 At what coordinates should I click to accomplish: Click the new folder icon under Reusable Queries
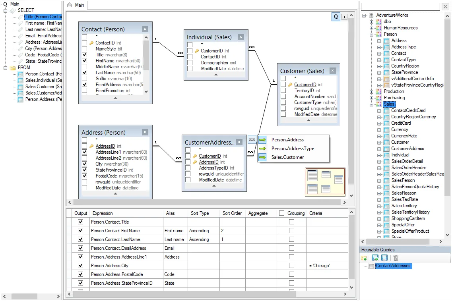[x=364, y=258]
